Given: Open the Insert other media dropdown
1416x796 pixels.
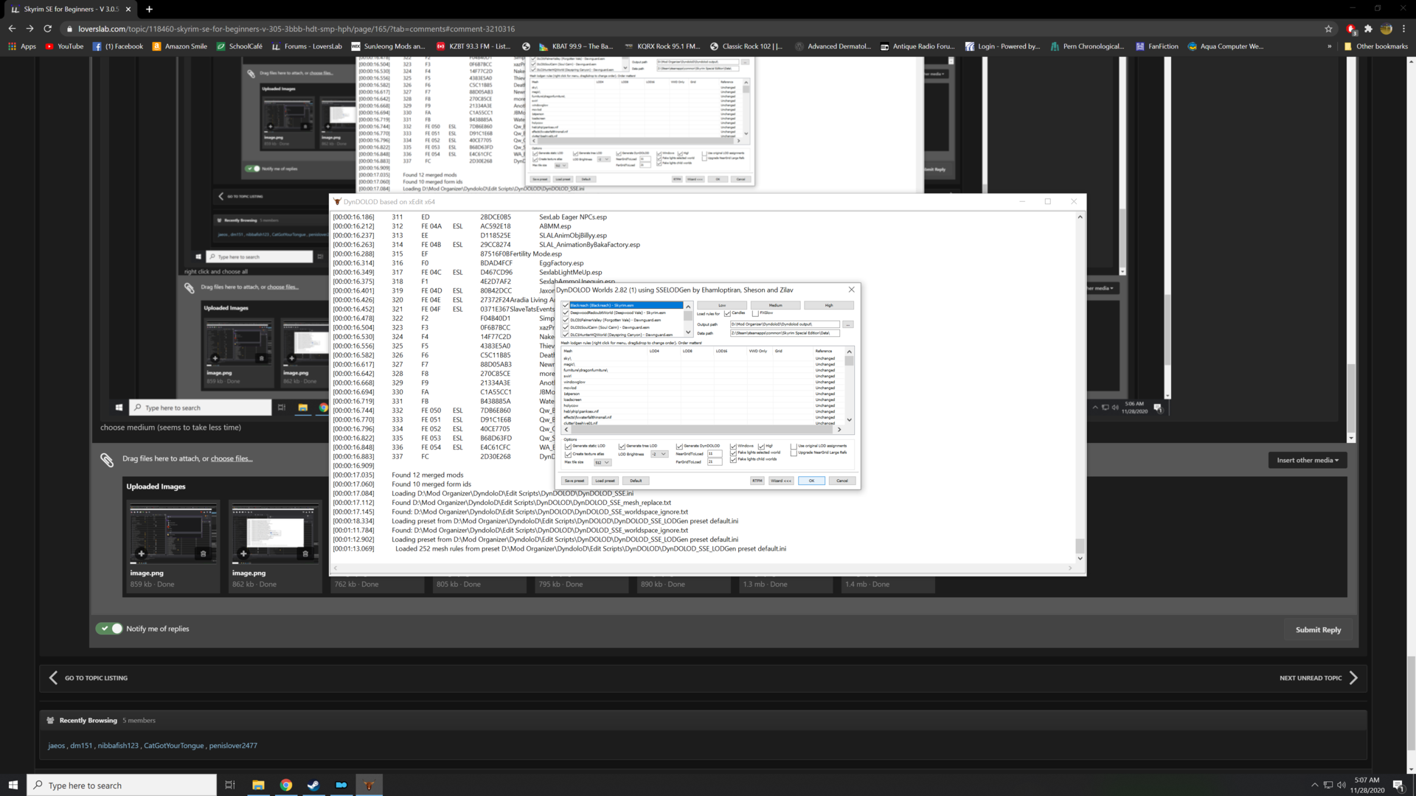Looking at the screenshot, I should pos(1308,460).
